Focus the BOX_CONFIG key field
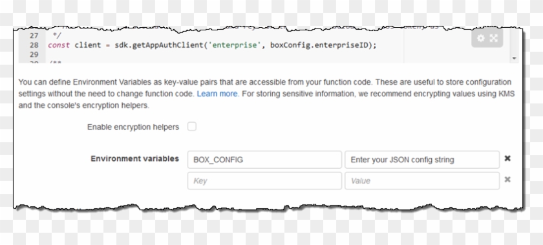The width and height of the screenshot is (543, 245). 264,160
